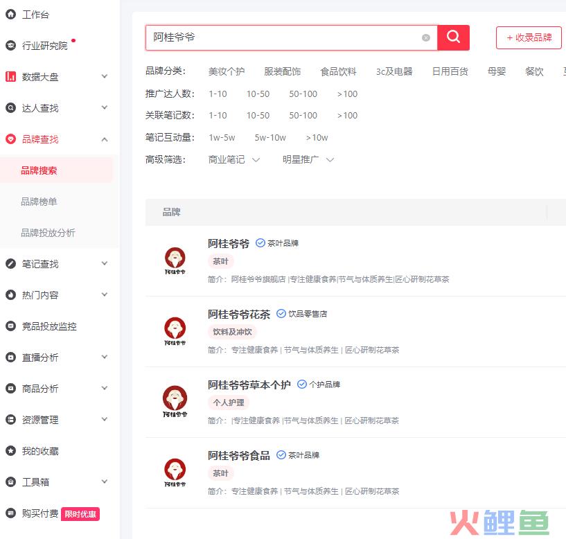Screen dimensions: 566x539
Task: Click the 竞品投放监控 sidebar icon
Action: [x=11, y=326]
